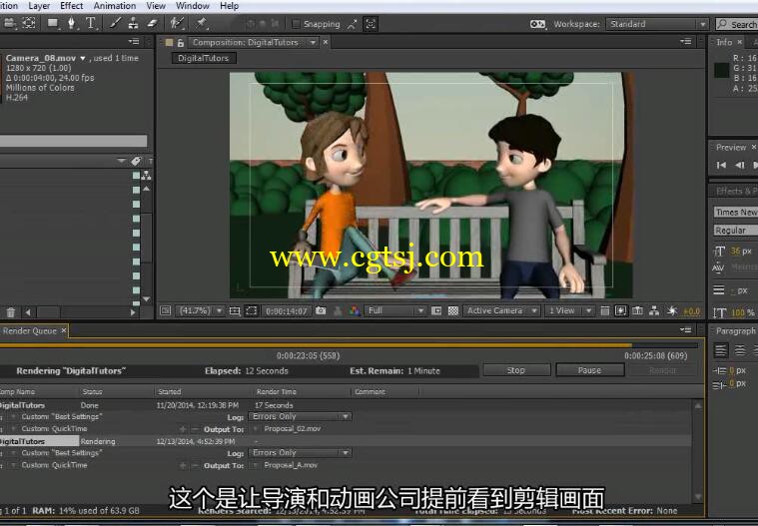Open the Layer menu
758x526 pixels.
39,6
